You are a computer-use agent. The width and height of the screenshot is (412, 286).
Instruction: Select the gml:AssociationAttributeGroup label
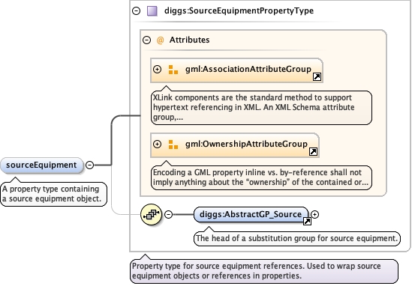coord(248,69)
